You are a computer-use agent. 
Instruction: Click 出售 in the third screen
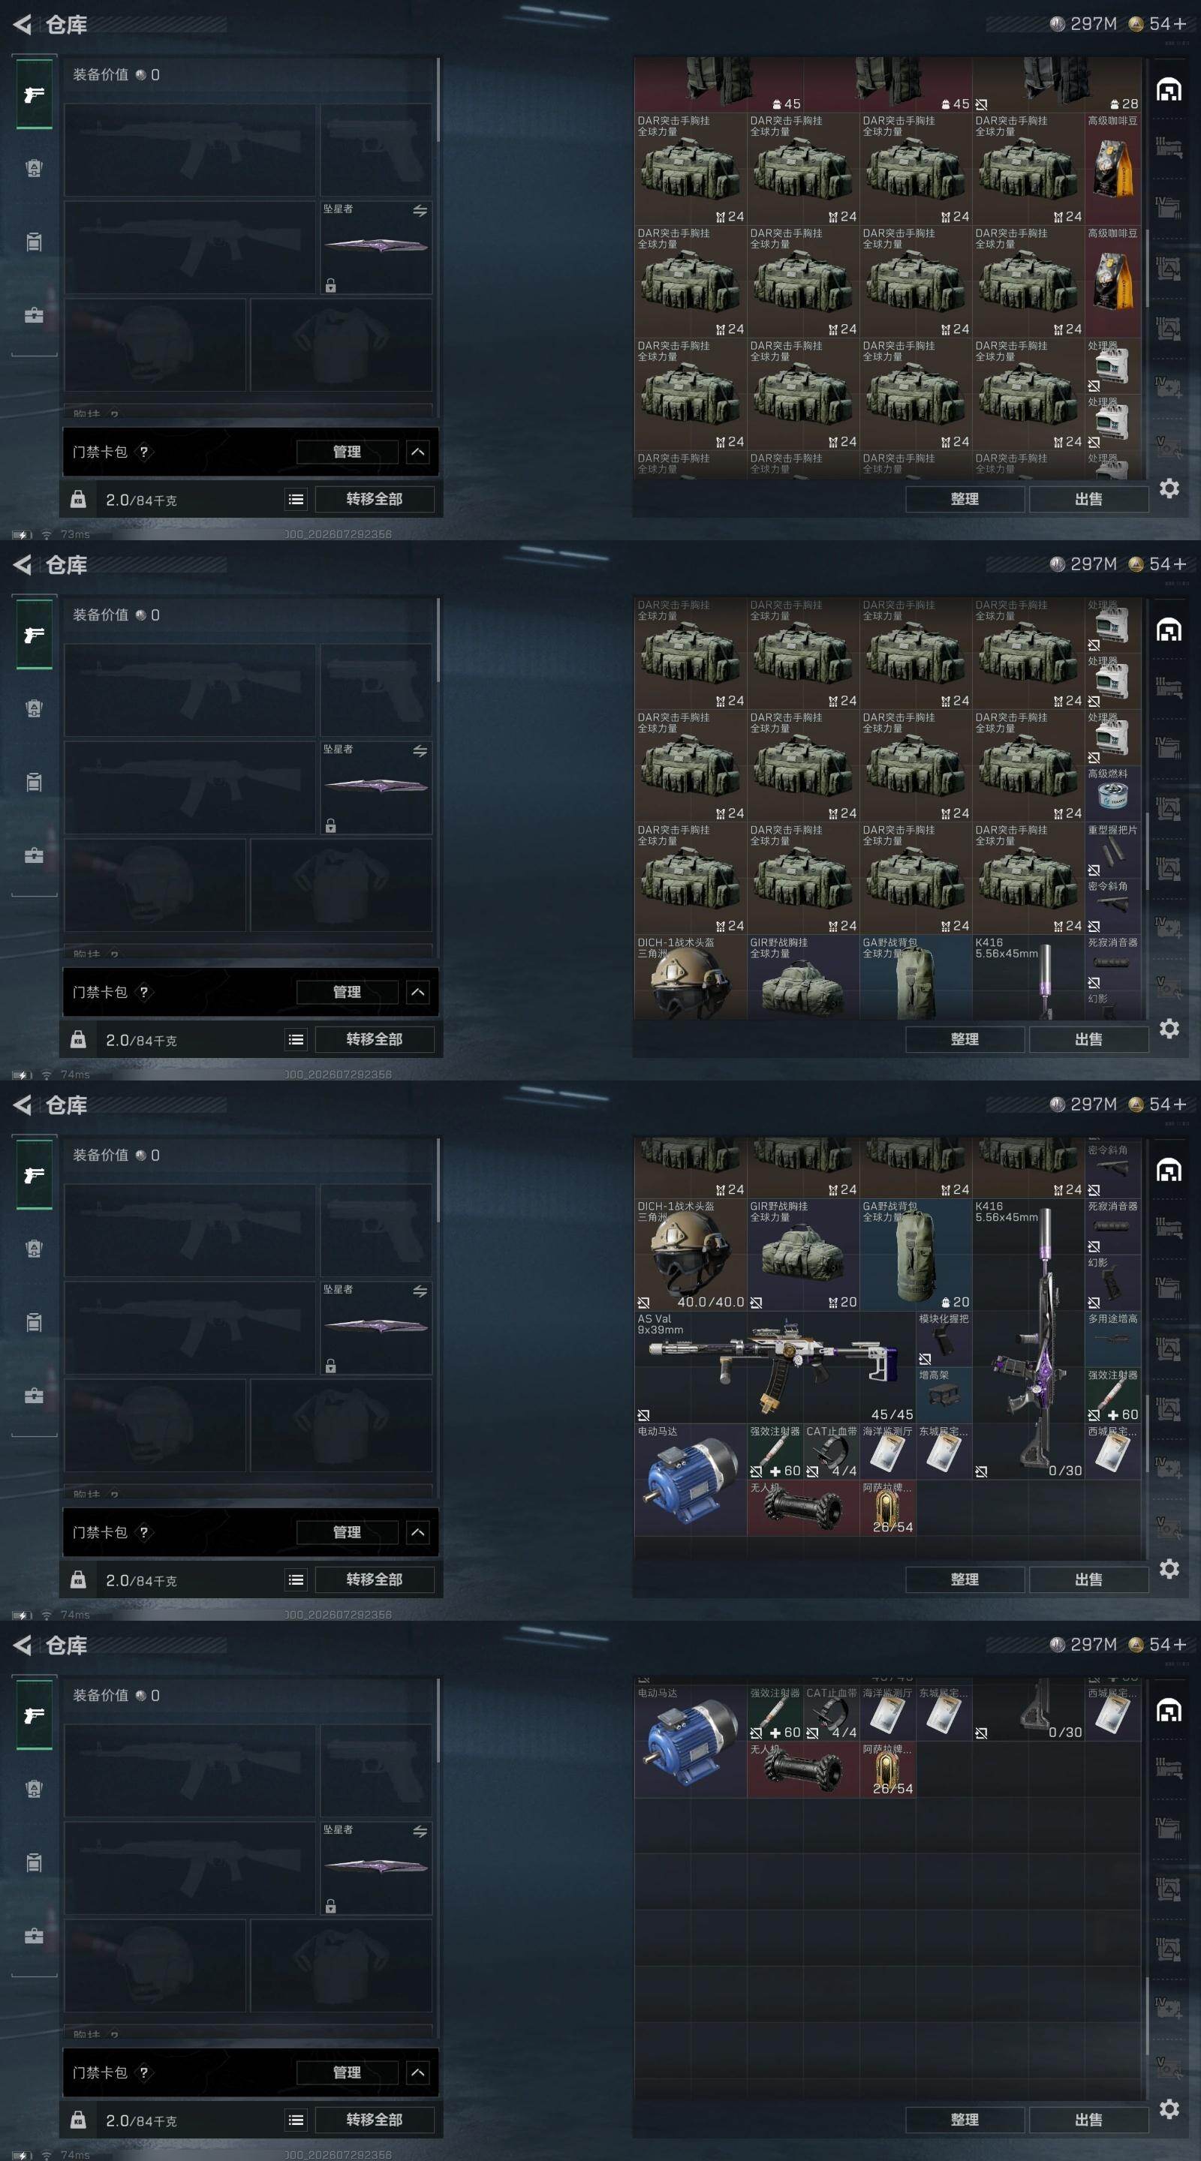1088,1579
